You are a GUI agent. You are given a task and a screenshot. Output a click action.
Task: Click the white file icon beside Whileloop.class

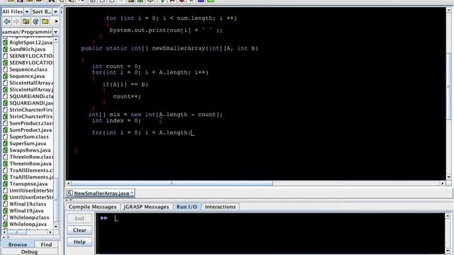[x=5, y=217]
